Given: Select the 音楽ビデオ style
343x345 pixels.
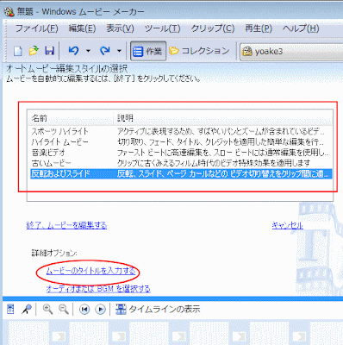Looking at the screenshot, I should point(48,153).
